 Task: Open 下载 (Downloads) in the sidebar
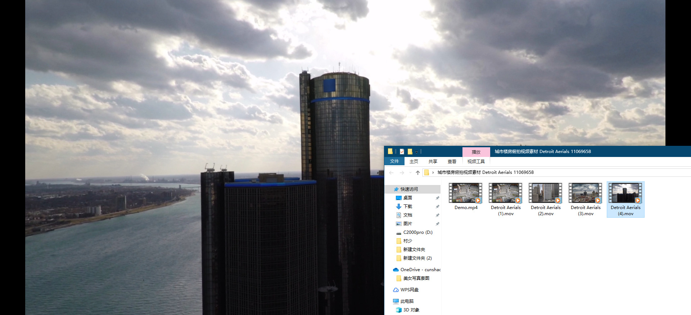(x=407, y=207)
